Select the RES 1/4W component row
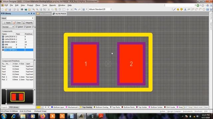This screenshot has height=119, width=213. (17, 47)
